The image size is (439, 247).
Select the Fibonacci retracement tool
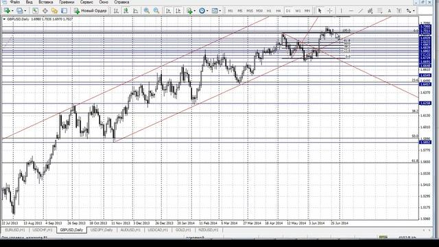pyautogui.click(x=379, y=11)
